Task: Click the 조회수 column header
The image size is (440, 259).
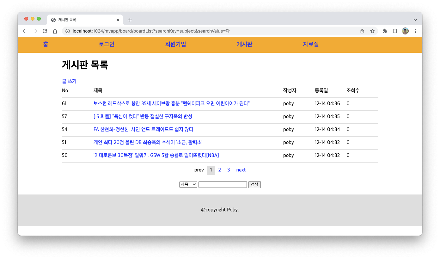Action: point(353,90)
